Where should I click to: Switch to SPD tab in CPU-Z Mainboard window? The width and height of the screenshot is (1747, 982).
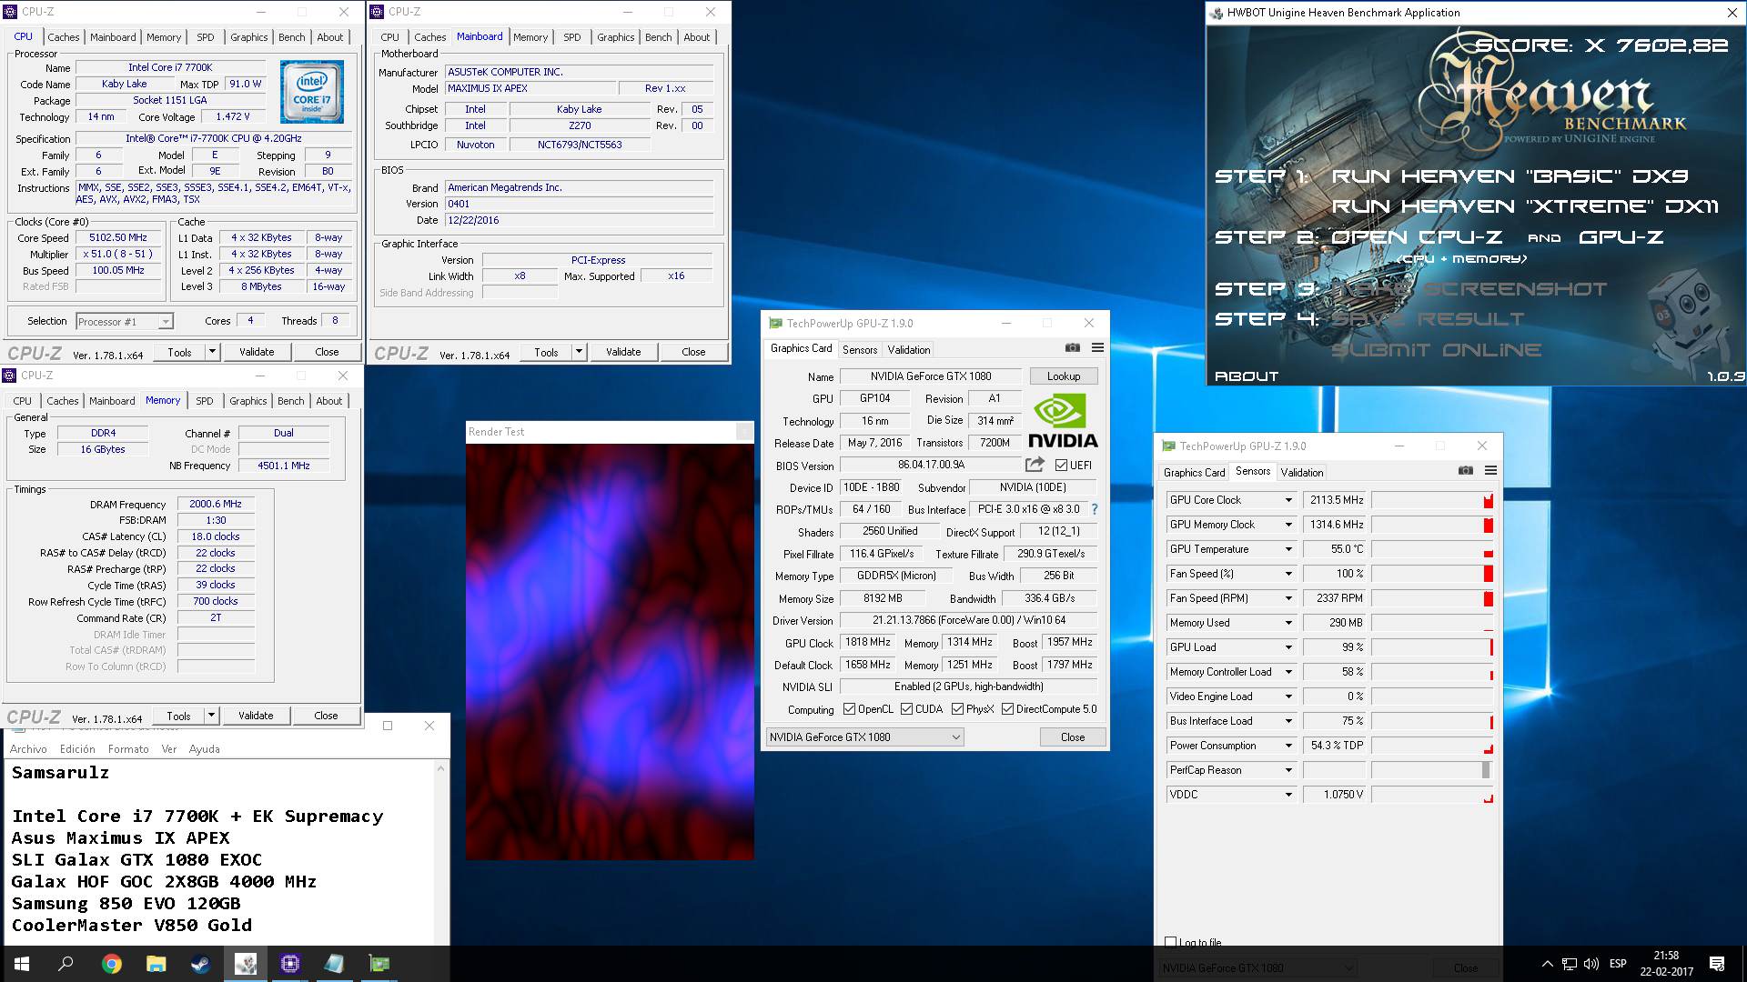coord(571,37)
